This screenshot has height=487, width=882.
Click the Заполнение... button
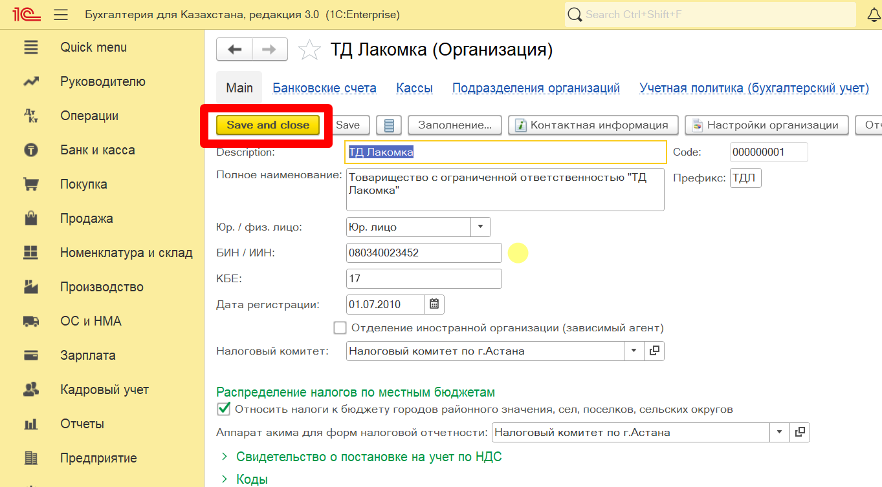454,125
